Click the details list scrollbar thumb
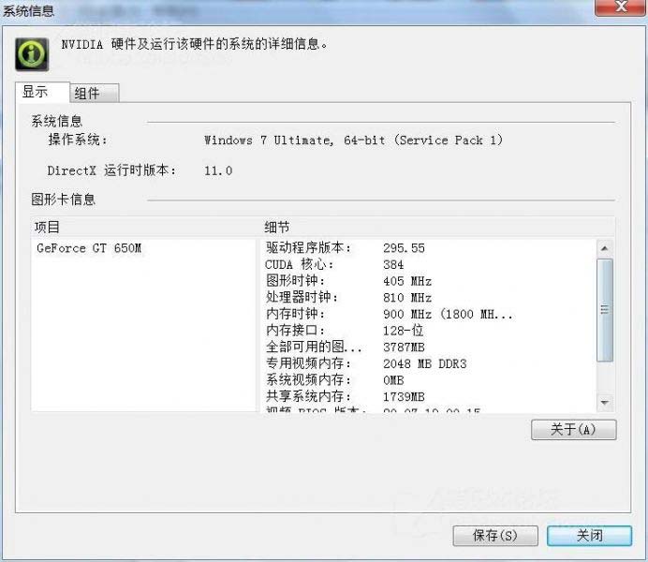This screenshot has height=562, width=648. (x=605, y=309)
